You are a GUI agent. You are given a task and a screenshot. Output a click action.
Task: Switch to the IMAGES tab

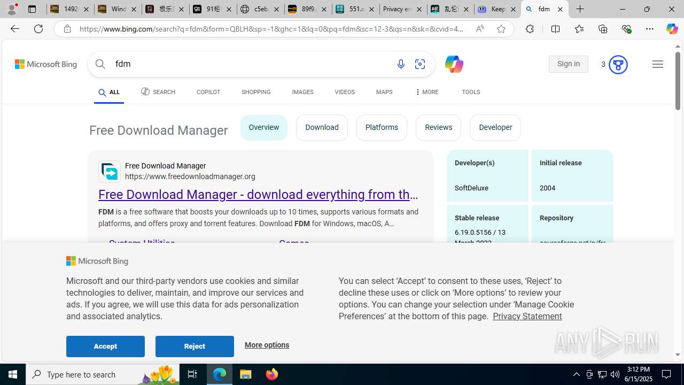[x=302, y=92]
